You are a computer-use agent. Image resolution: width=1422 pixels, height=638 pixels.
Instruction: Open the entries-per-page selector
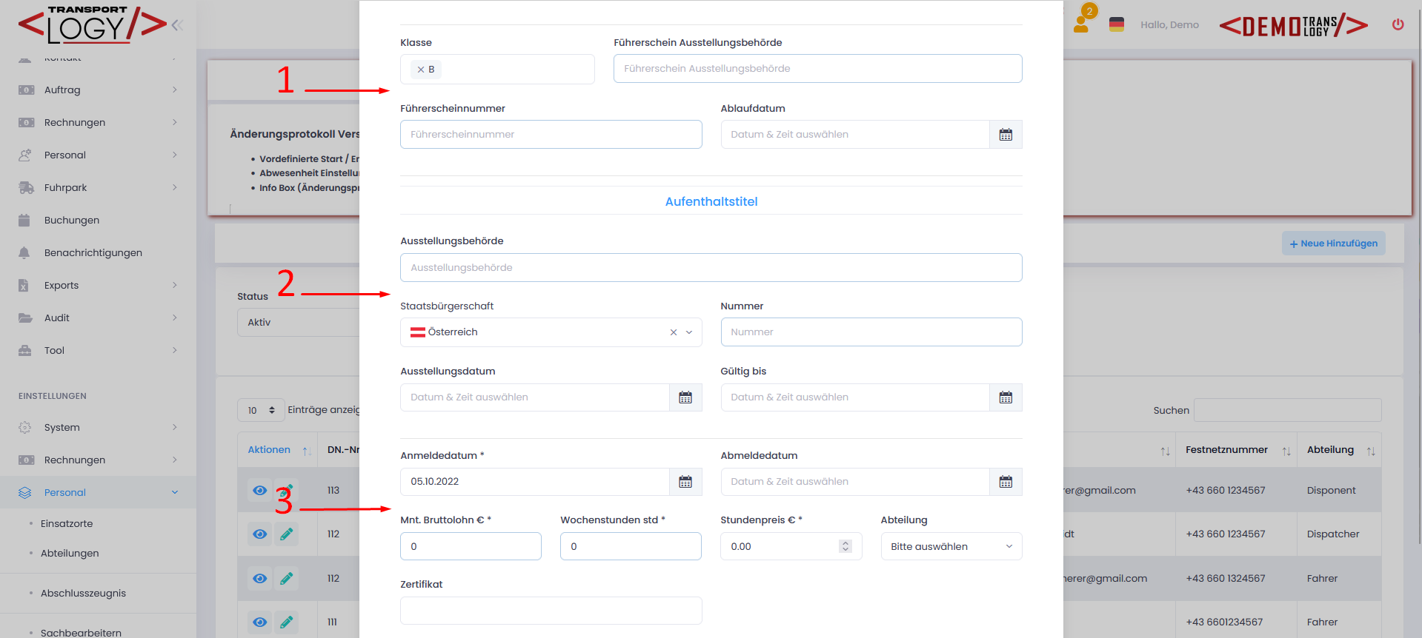(261, 410)
